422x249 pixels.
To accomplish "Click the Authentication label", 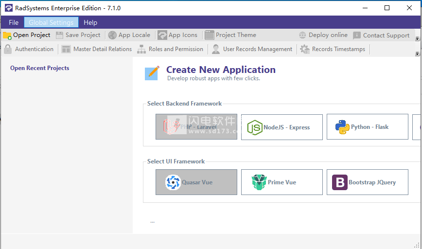I will click(34, 49).
